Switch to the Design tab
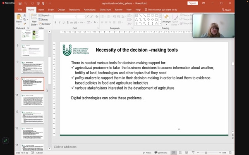Viewport: 249px width, 155px height. coord(61,9)
